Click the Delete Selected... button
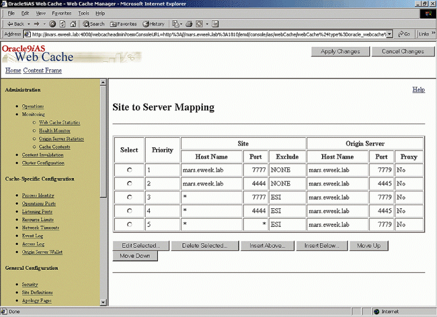This screenshot has height=317, width=437. 205,246
